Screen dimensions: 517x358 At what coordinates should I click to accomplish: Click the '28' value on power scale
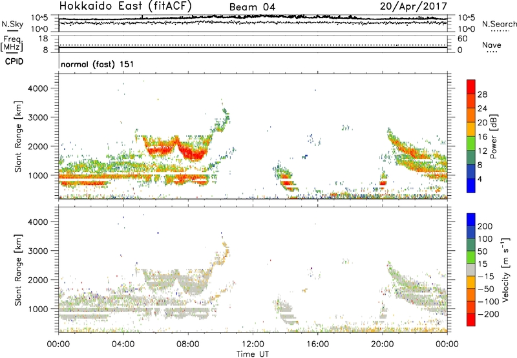point(482,94)
